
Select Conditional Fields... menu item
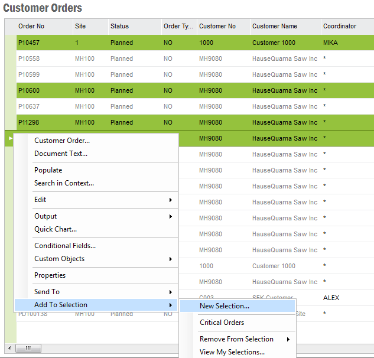click(x=65, y=246)
